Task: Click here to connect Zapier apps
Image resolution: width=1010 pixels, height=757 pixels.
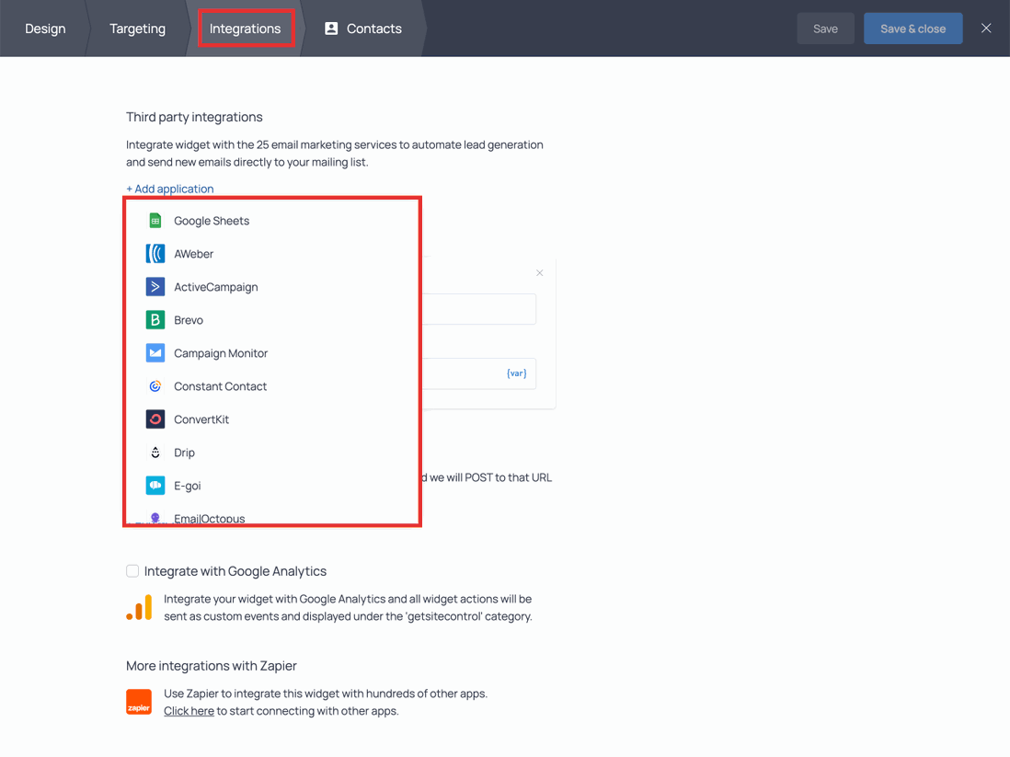Action: [x=189, y=710]
